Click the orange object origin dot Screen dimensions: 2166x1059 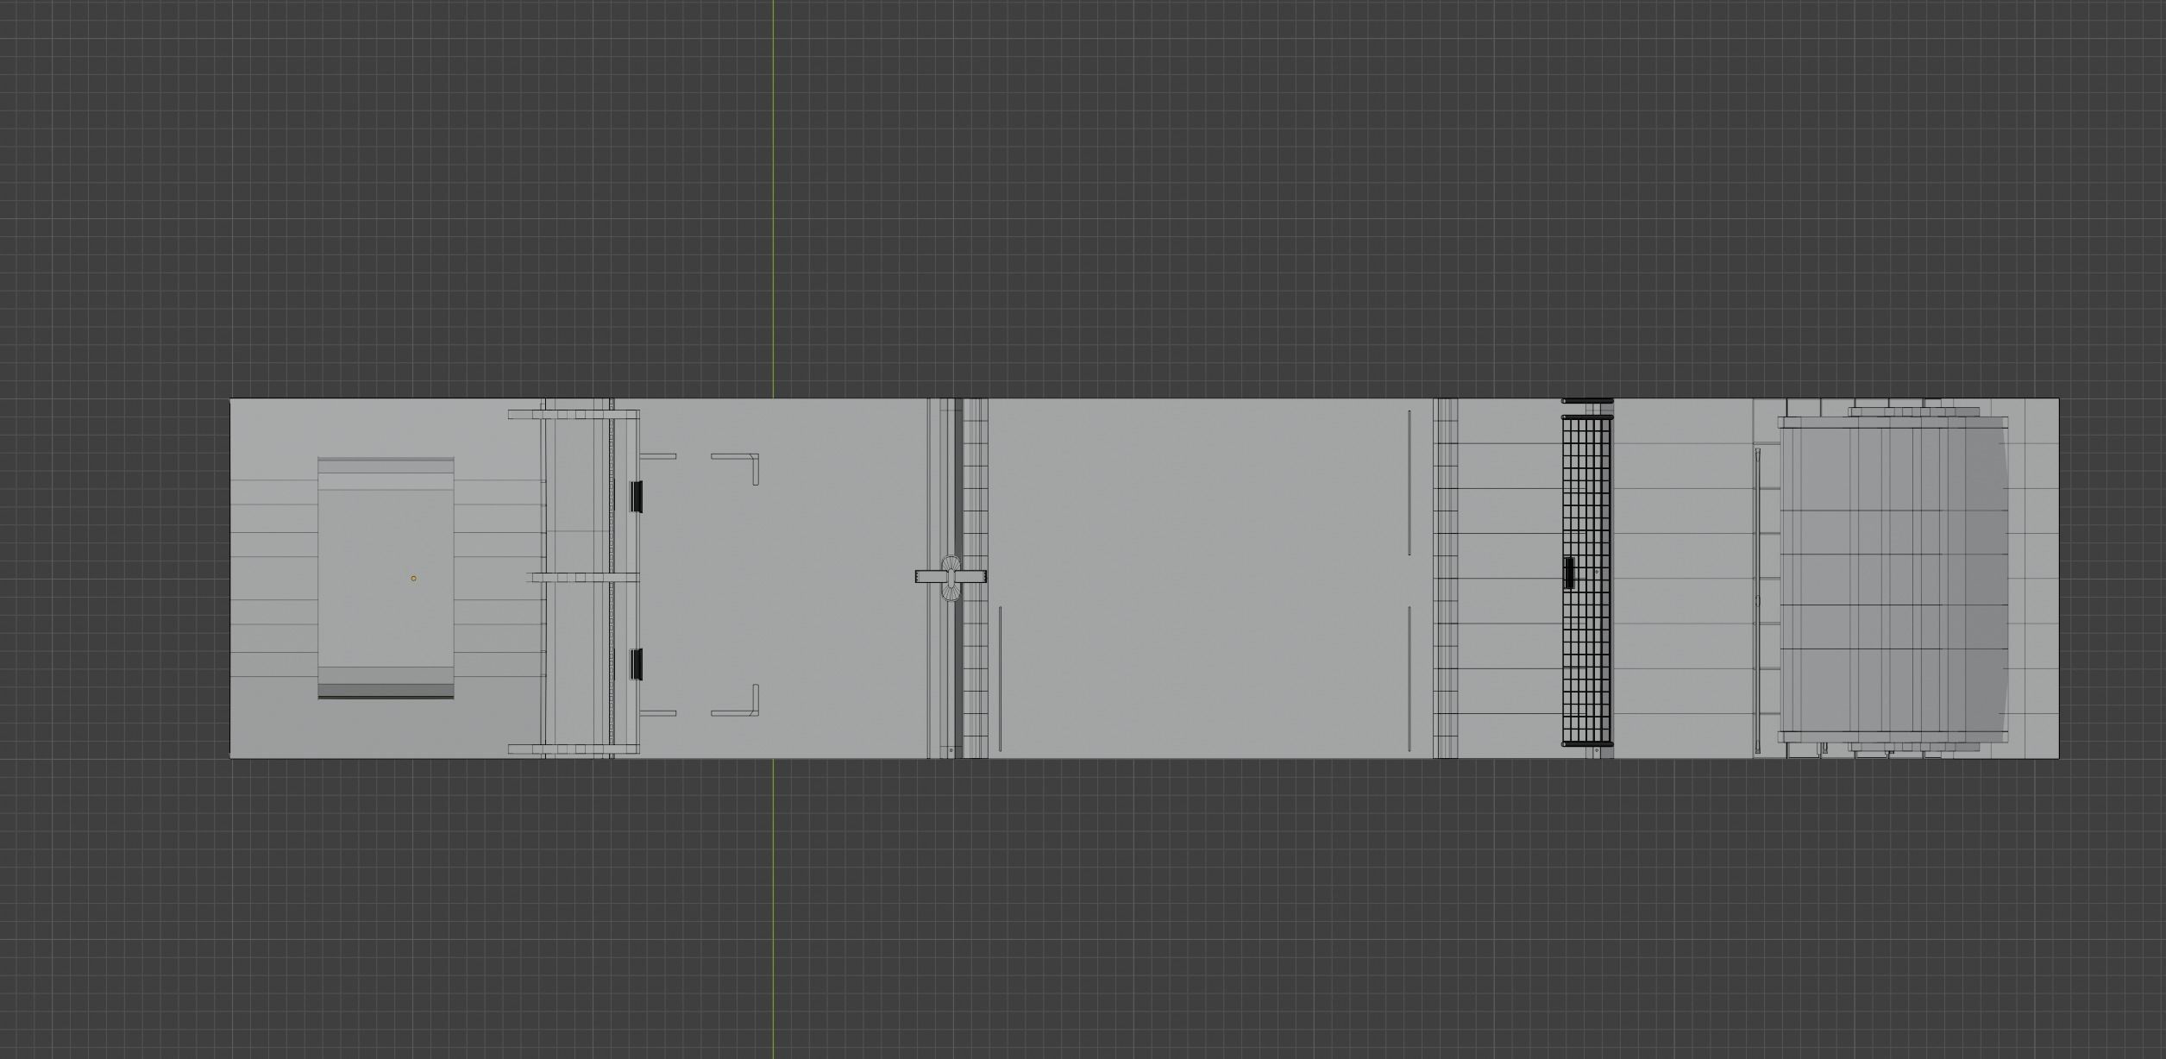coord(413,579)
